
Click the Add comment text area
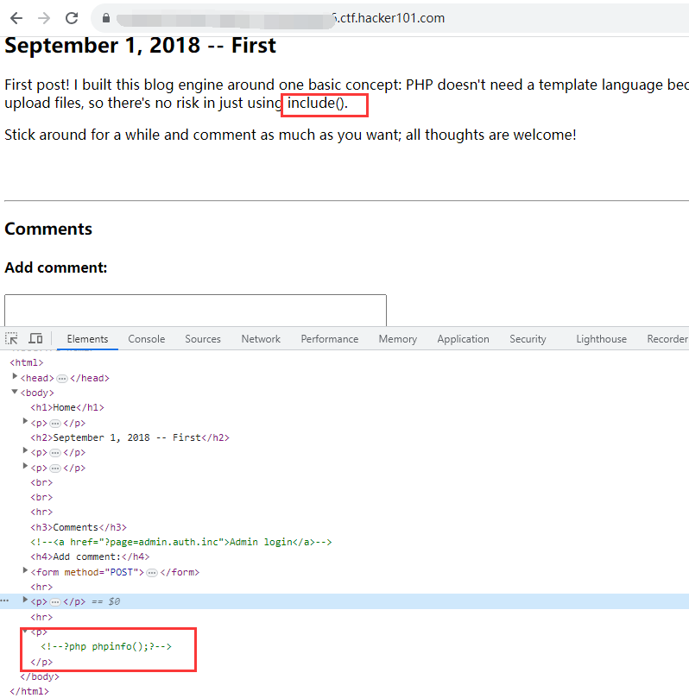[195, 310]
